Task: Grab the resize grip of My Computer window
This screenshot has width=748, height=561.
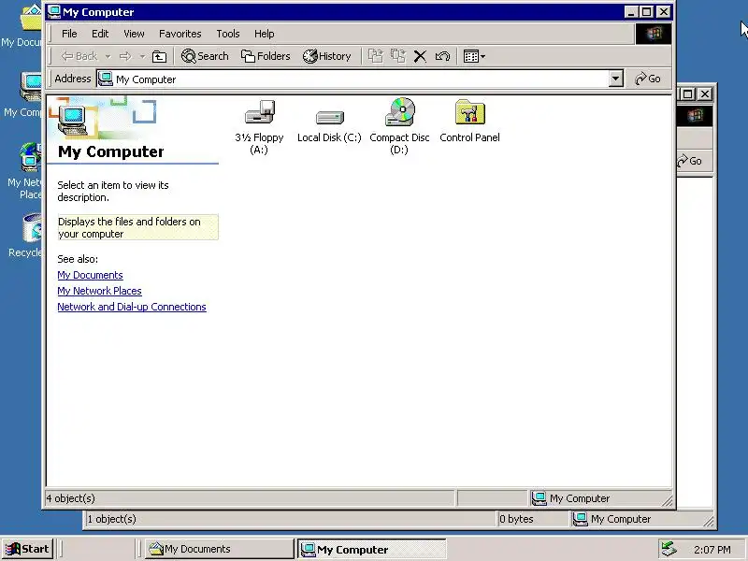Action: point(667,500)
